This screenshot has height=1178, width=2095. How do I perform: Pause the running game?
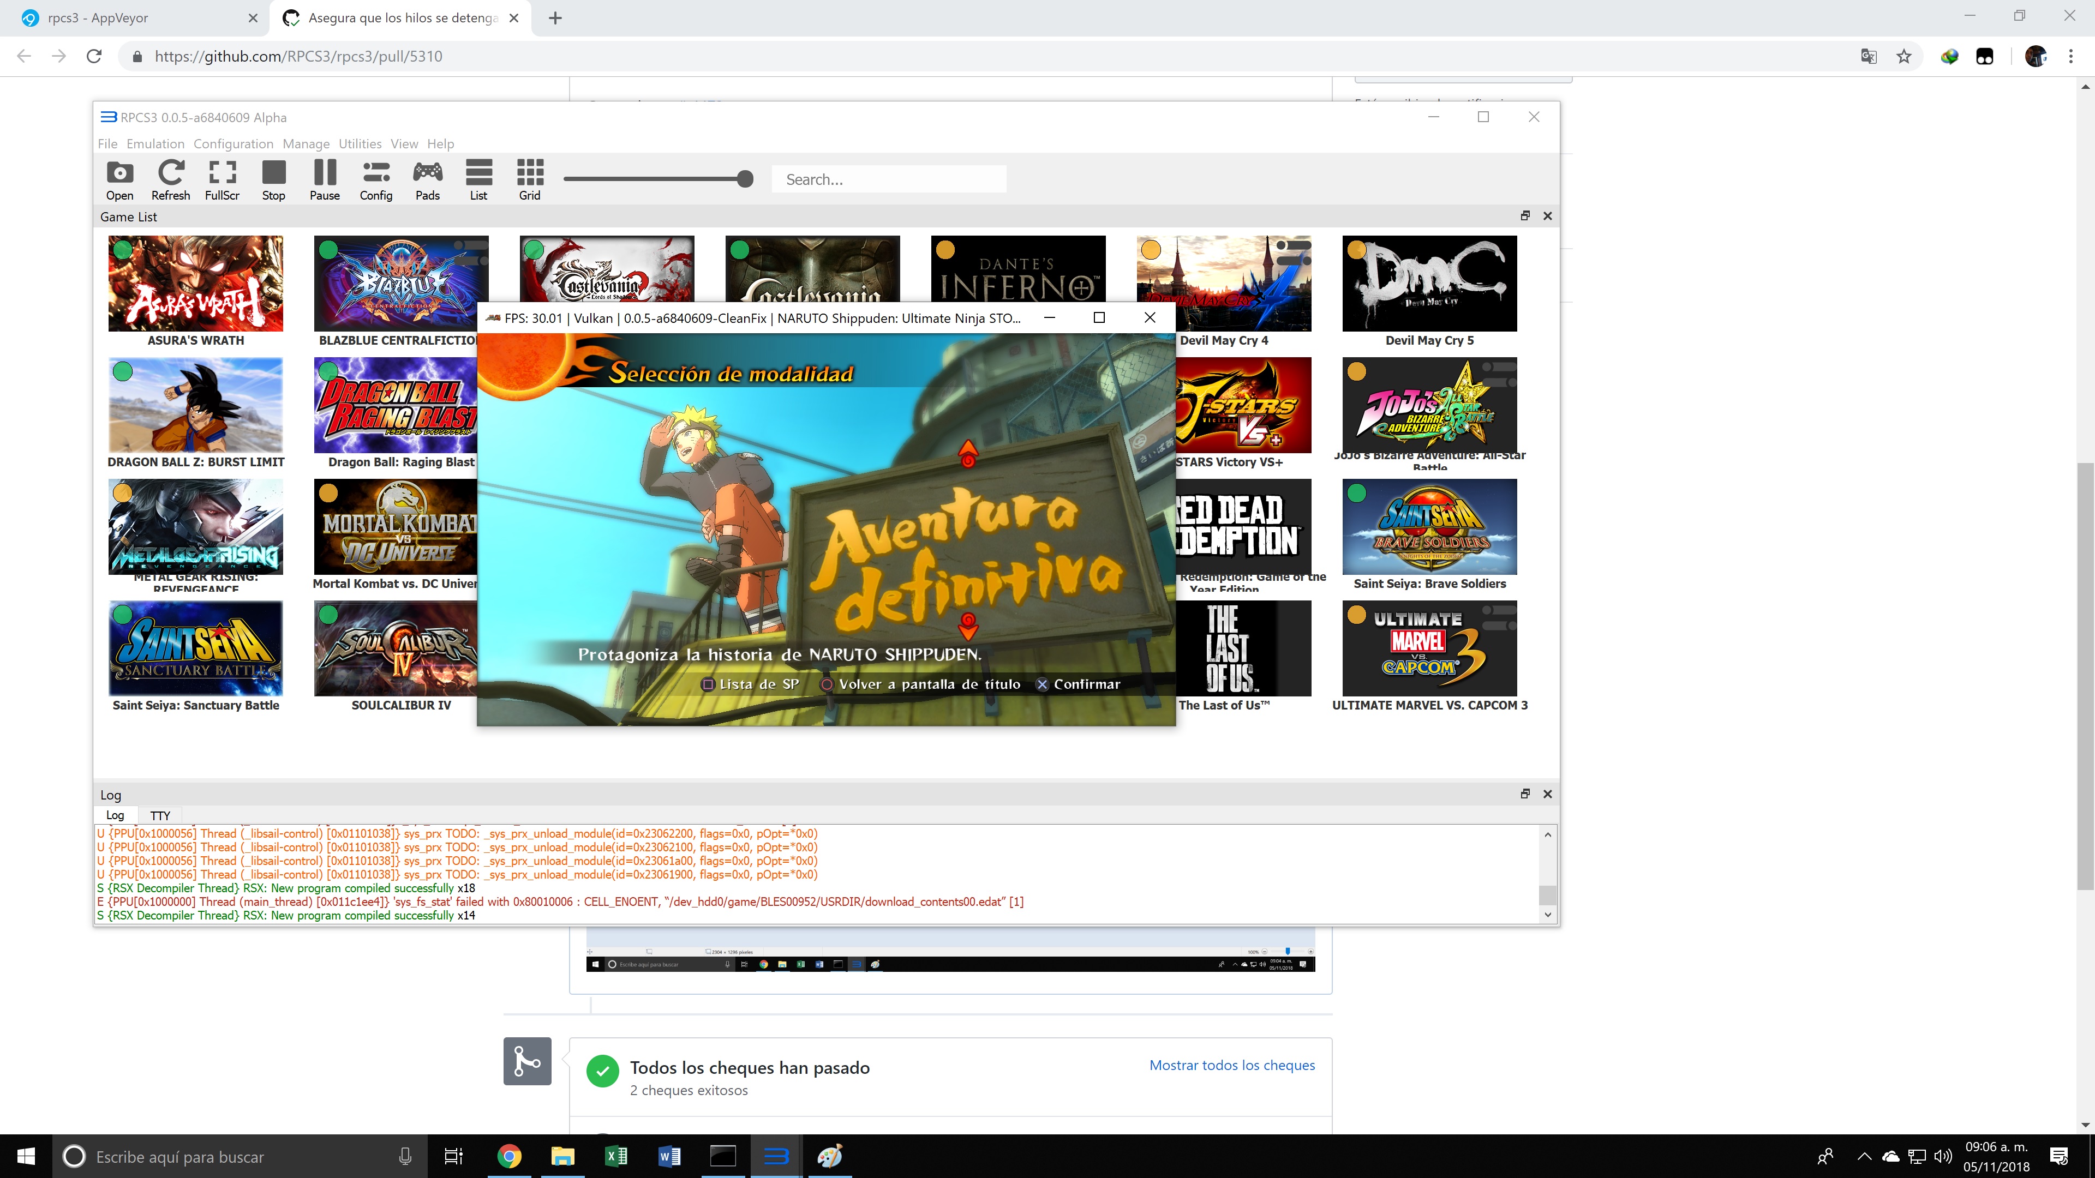tap(325, 179)
